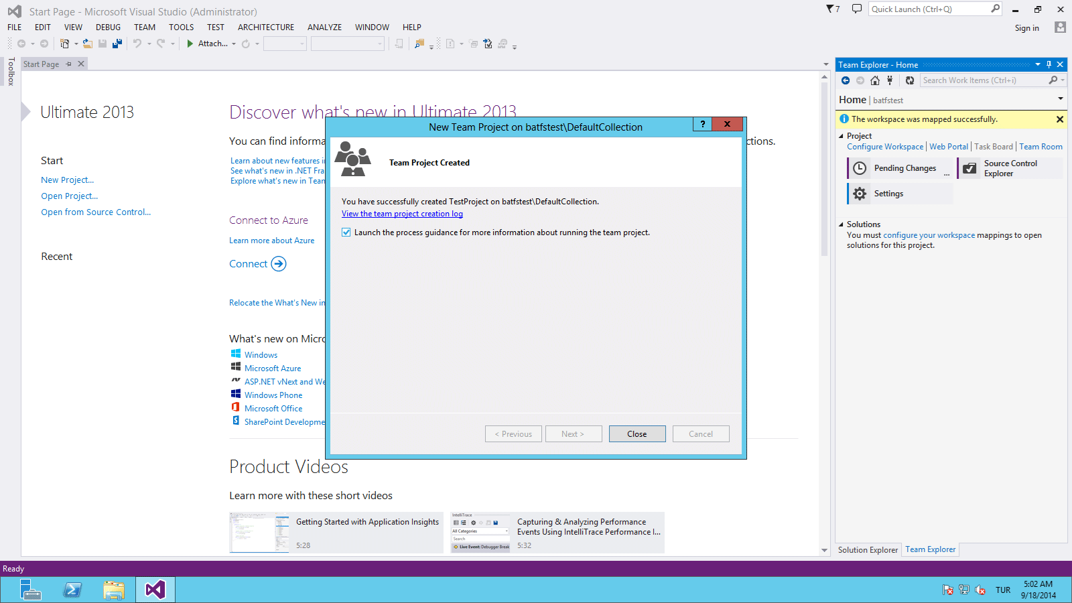Click the Home icon in Team Explorer

coord(875,80)
